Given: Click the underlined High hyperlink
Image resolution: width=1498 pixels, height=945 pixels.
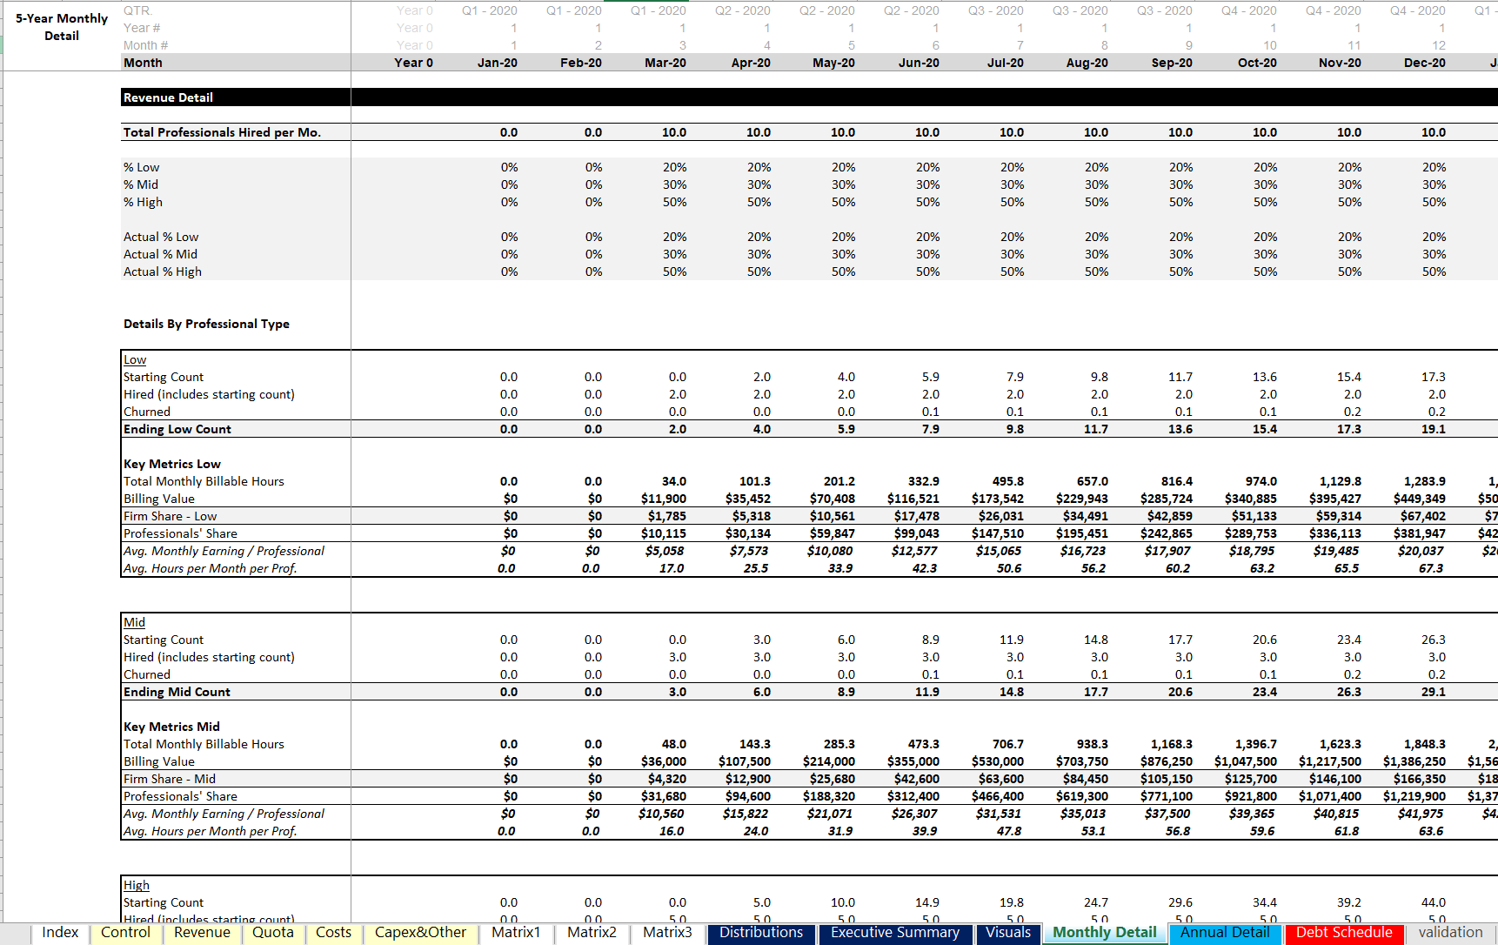Looking at the screenshot, I should click(136, 884).
